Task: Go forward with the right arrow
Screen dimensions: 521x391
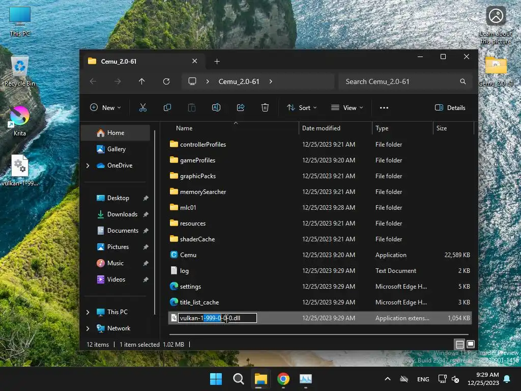Action: coord(118,81)
